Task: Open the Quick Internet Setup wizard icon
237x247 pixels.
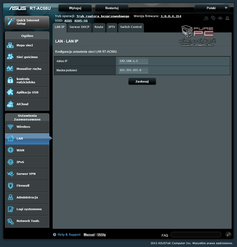Action: coord(11,21)
